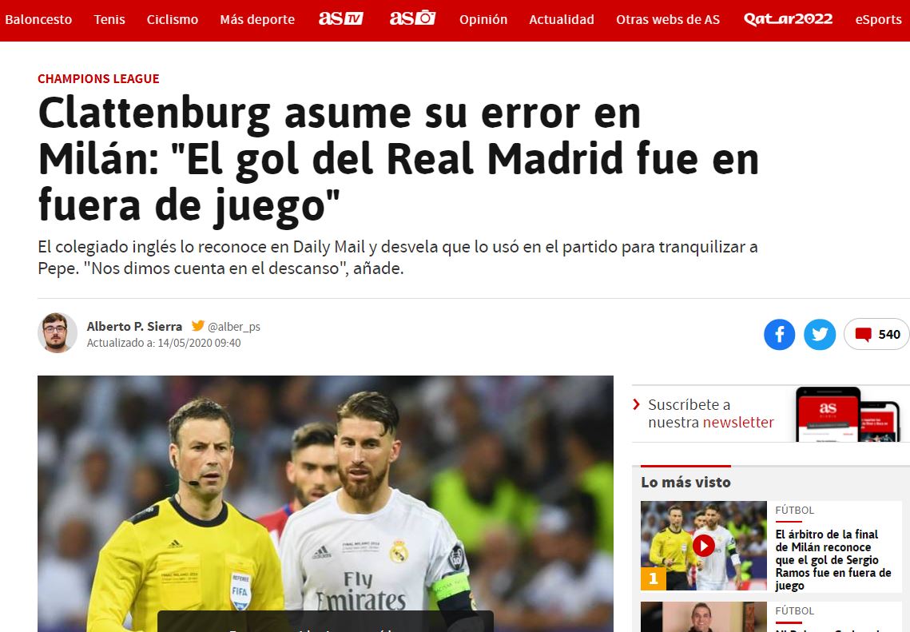Click author avatar photo
910x632 pixels.
57,333
